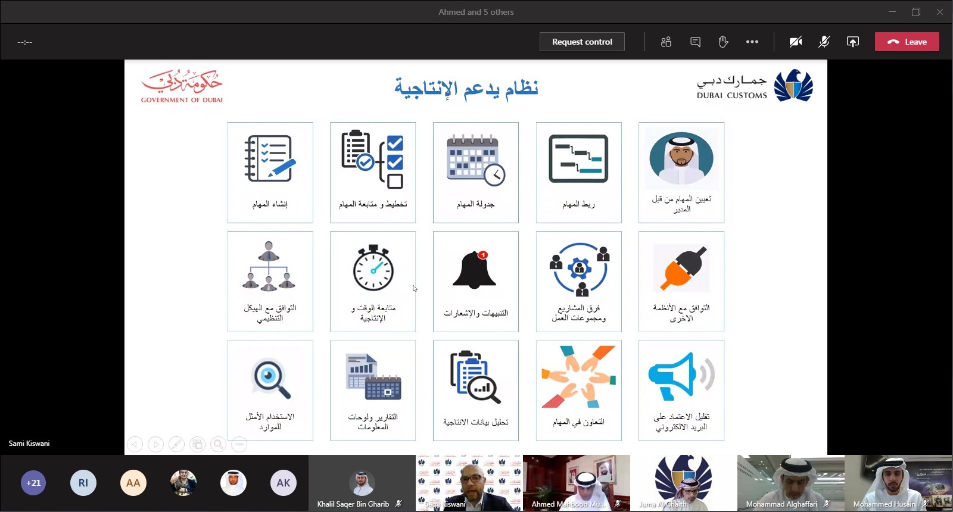This screenshot has height=512, width=953.
Task: Click the Government of Dubai logo
Action: [x=182, y=87]
